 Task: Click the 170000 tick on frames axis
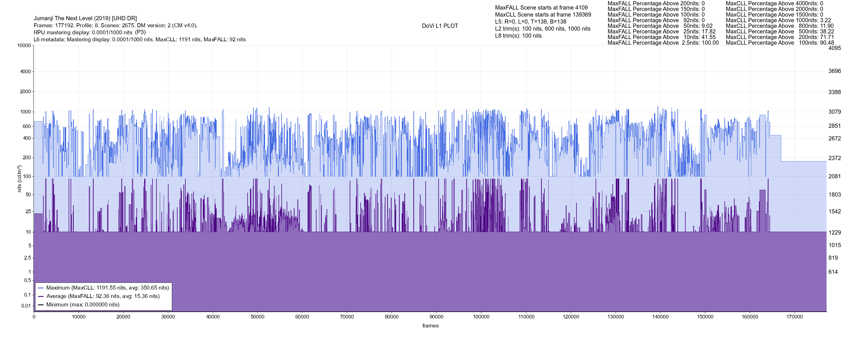click(794, 317)
